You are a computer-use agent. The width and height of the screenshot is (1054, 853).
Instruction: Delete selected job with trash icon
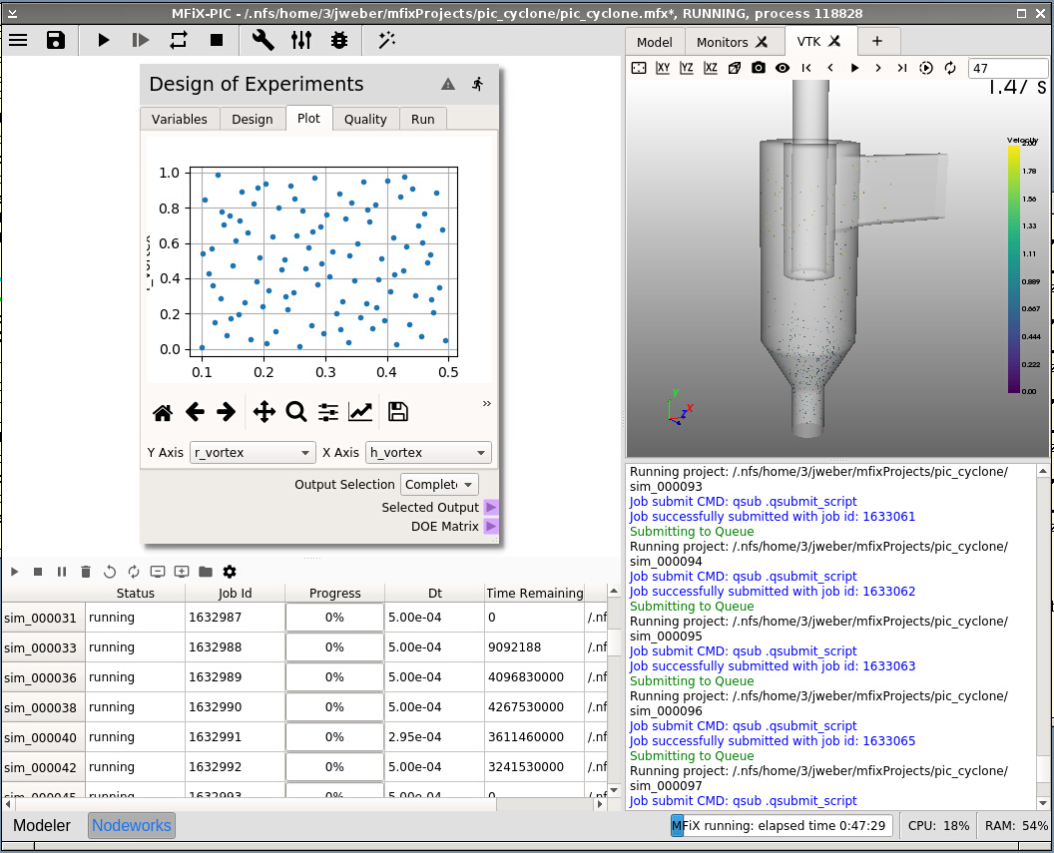pos(86,572)
